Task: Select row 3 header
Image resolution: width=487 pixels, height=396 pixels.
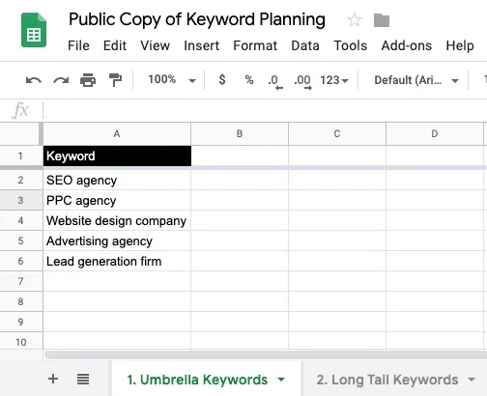Action: click(x=20, y=200)
